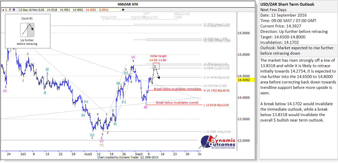
Task: Click the L 13.2089 16Ag12:00 low label
Action: (217, 132)
